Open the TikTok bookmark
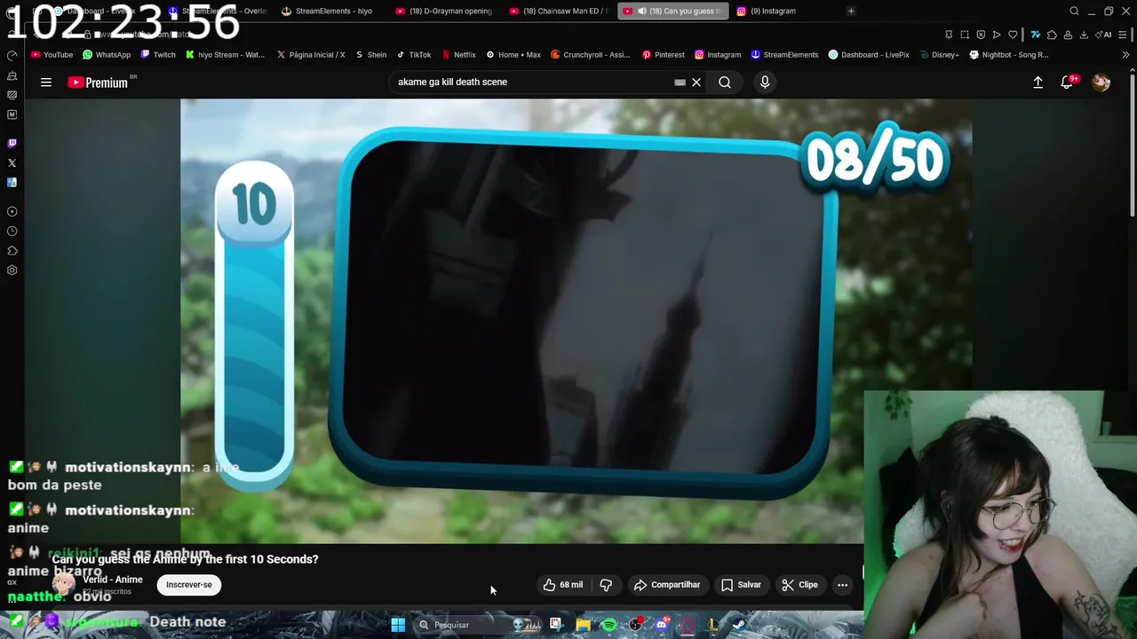This screenshot has width=1137, height=639. coord(414,55)
